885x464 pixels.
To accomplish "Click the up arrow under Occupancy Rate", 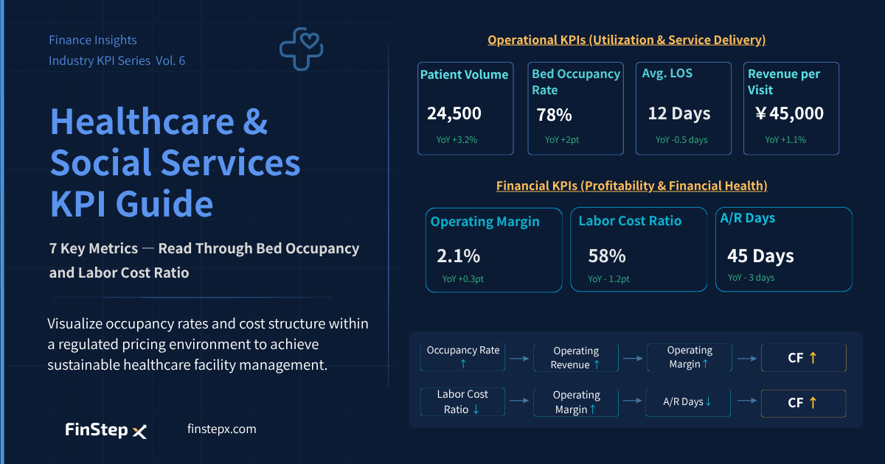I will [463, 364].
